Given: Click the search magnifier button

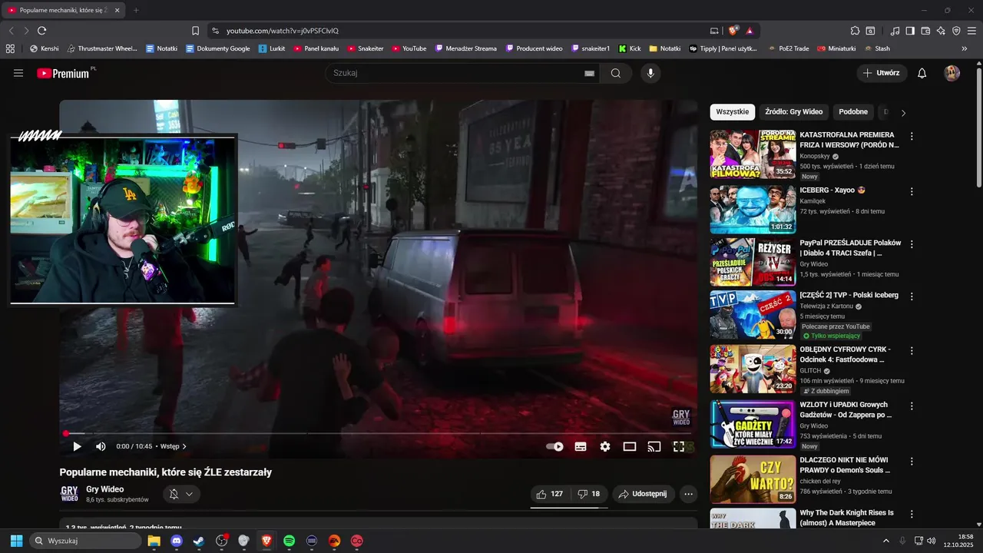Looking at the screenshot, I should (x=616, y=73).
